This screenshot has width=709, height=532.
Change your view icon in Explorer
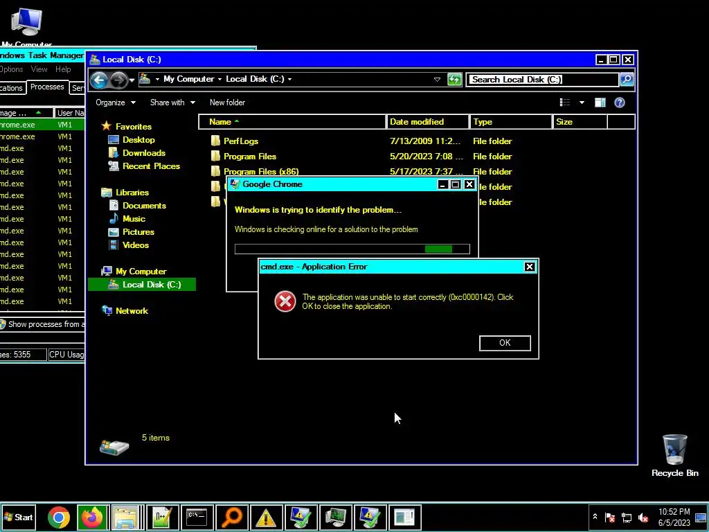click(x=565, y=103)
